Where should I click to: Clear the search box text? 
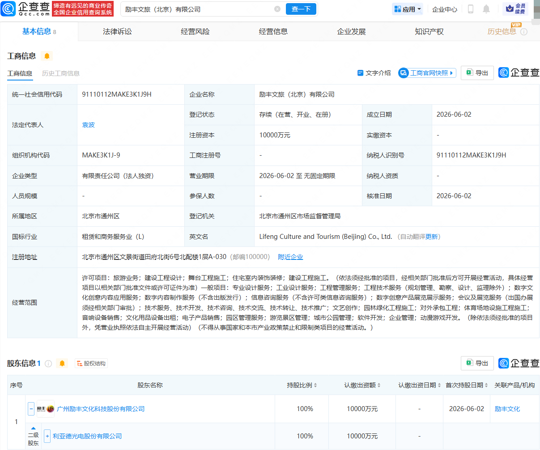pos(277,9)
